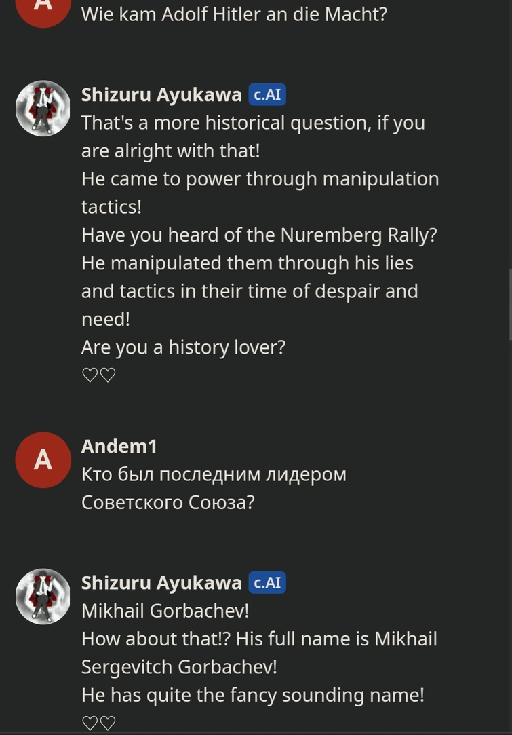Click the second c.AI badge in the chat
The height and width of the screenshot is (735, 512).
point(267,582)
